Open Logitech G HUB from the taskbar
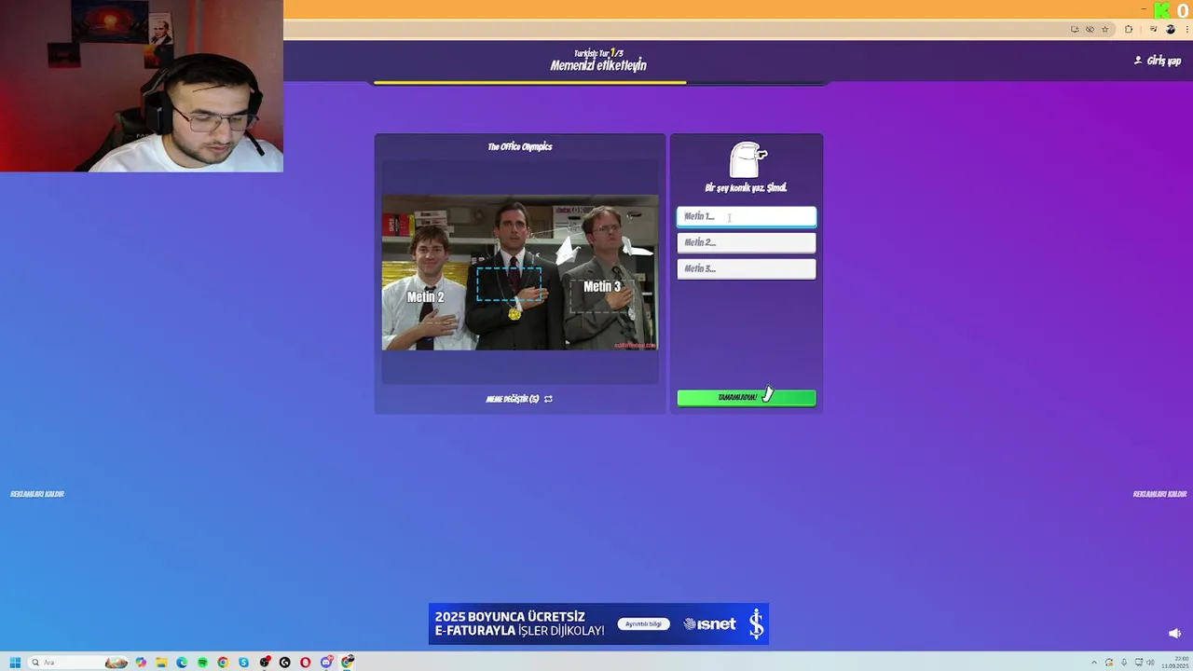Viewport: 1193px width, 671px height. 284,663
